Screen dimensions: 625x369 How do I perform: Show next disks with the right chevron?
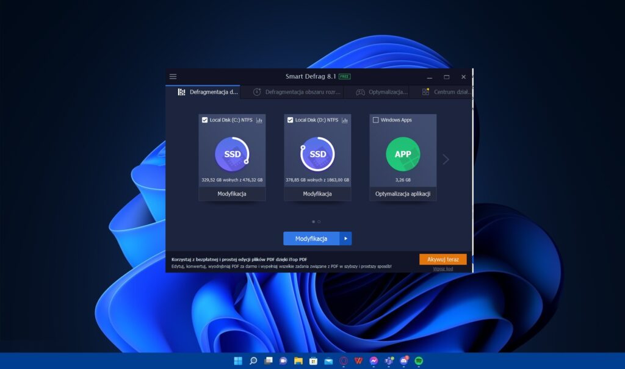pyautogui.click(x=446, y=159)
